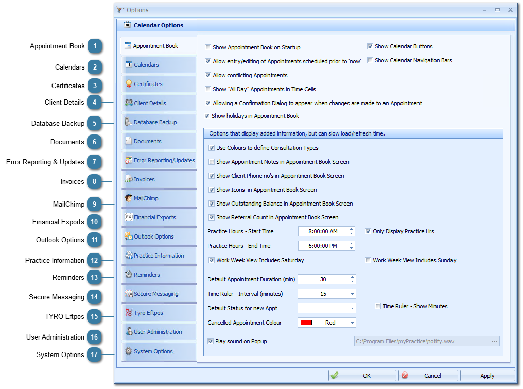The width and height of the screenshot is (523, 389).
Task: Open Default Status for new Appt dropdown
Action: tap(352, 308)
